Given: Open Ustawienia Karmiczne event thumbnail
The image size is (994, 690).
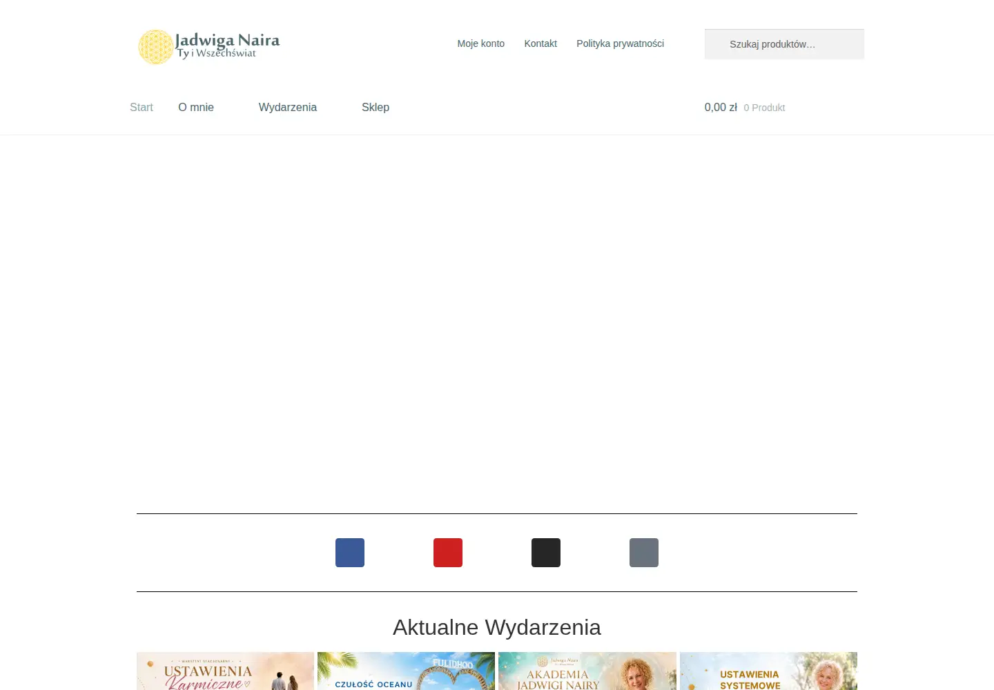Looking at the screenshot, I should 225,671.
